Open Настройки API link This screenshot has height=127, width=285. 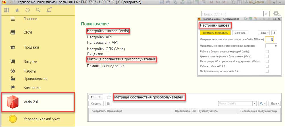[x=99, y=37]
